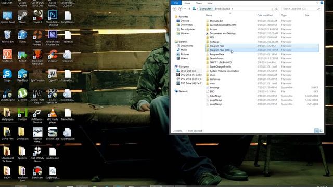Launch VLC media player shortcut

pos(53,116)
